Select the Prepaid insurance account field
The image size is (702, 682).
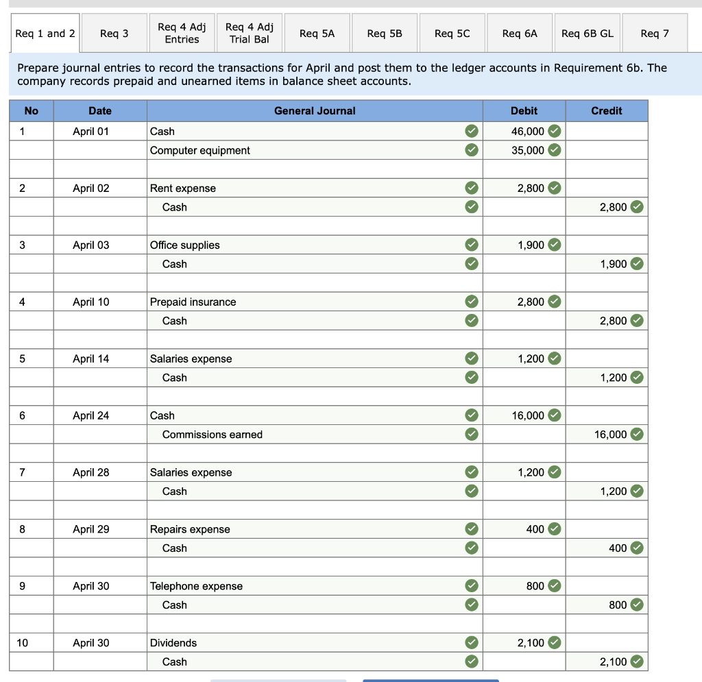(x=315, y=302)
